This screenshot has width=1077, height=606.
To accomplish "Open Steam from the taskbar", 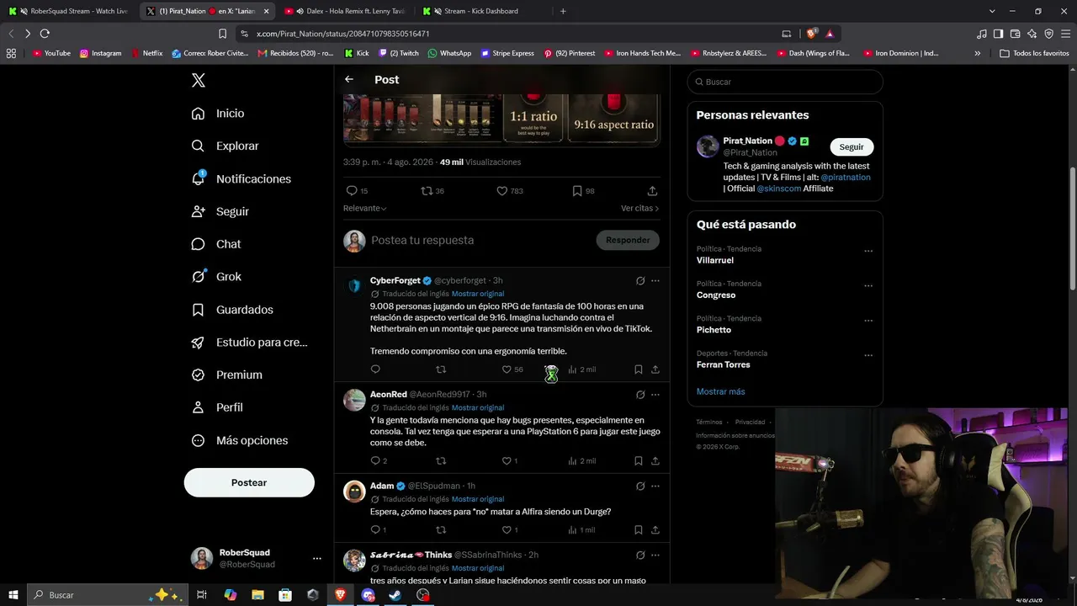I will [x=395, y=595].
